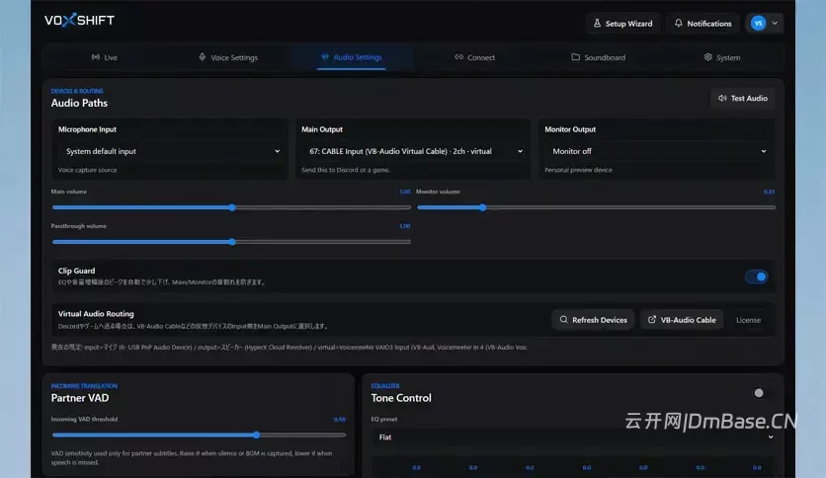Adjust the Incoming VAD threshold slider
Image resolution: width=826 pixels, height=478 pixels.
point(200,435)
